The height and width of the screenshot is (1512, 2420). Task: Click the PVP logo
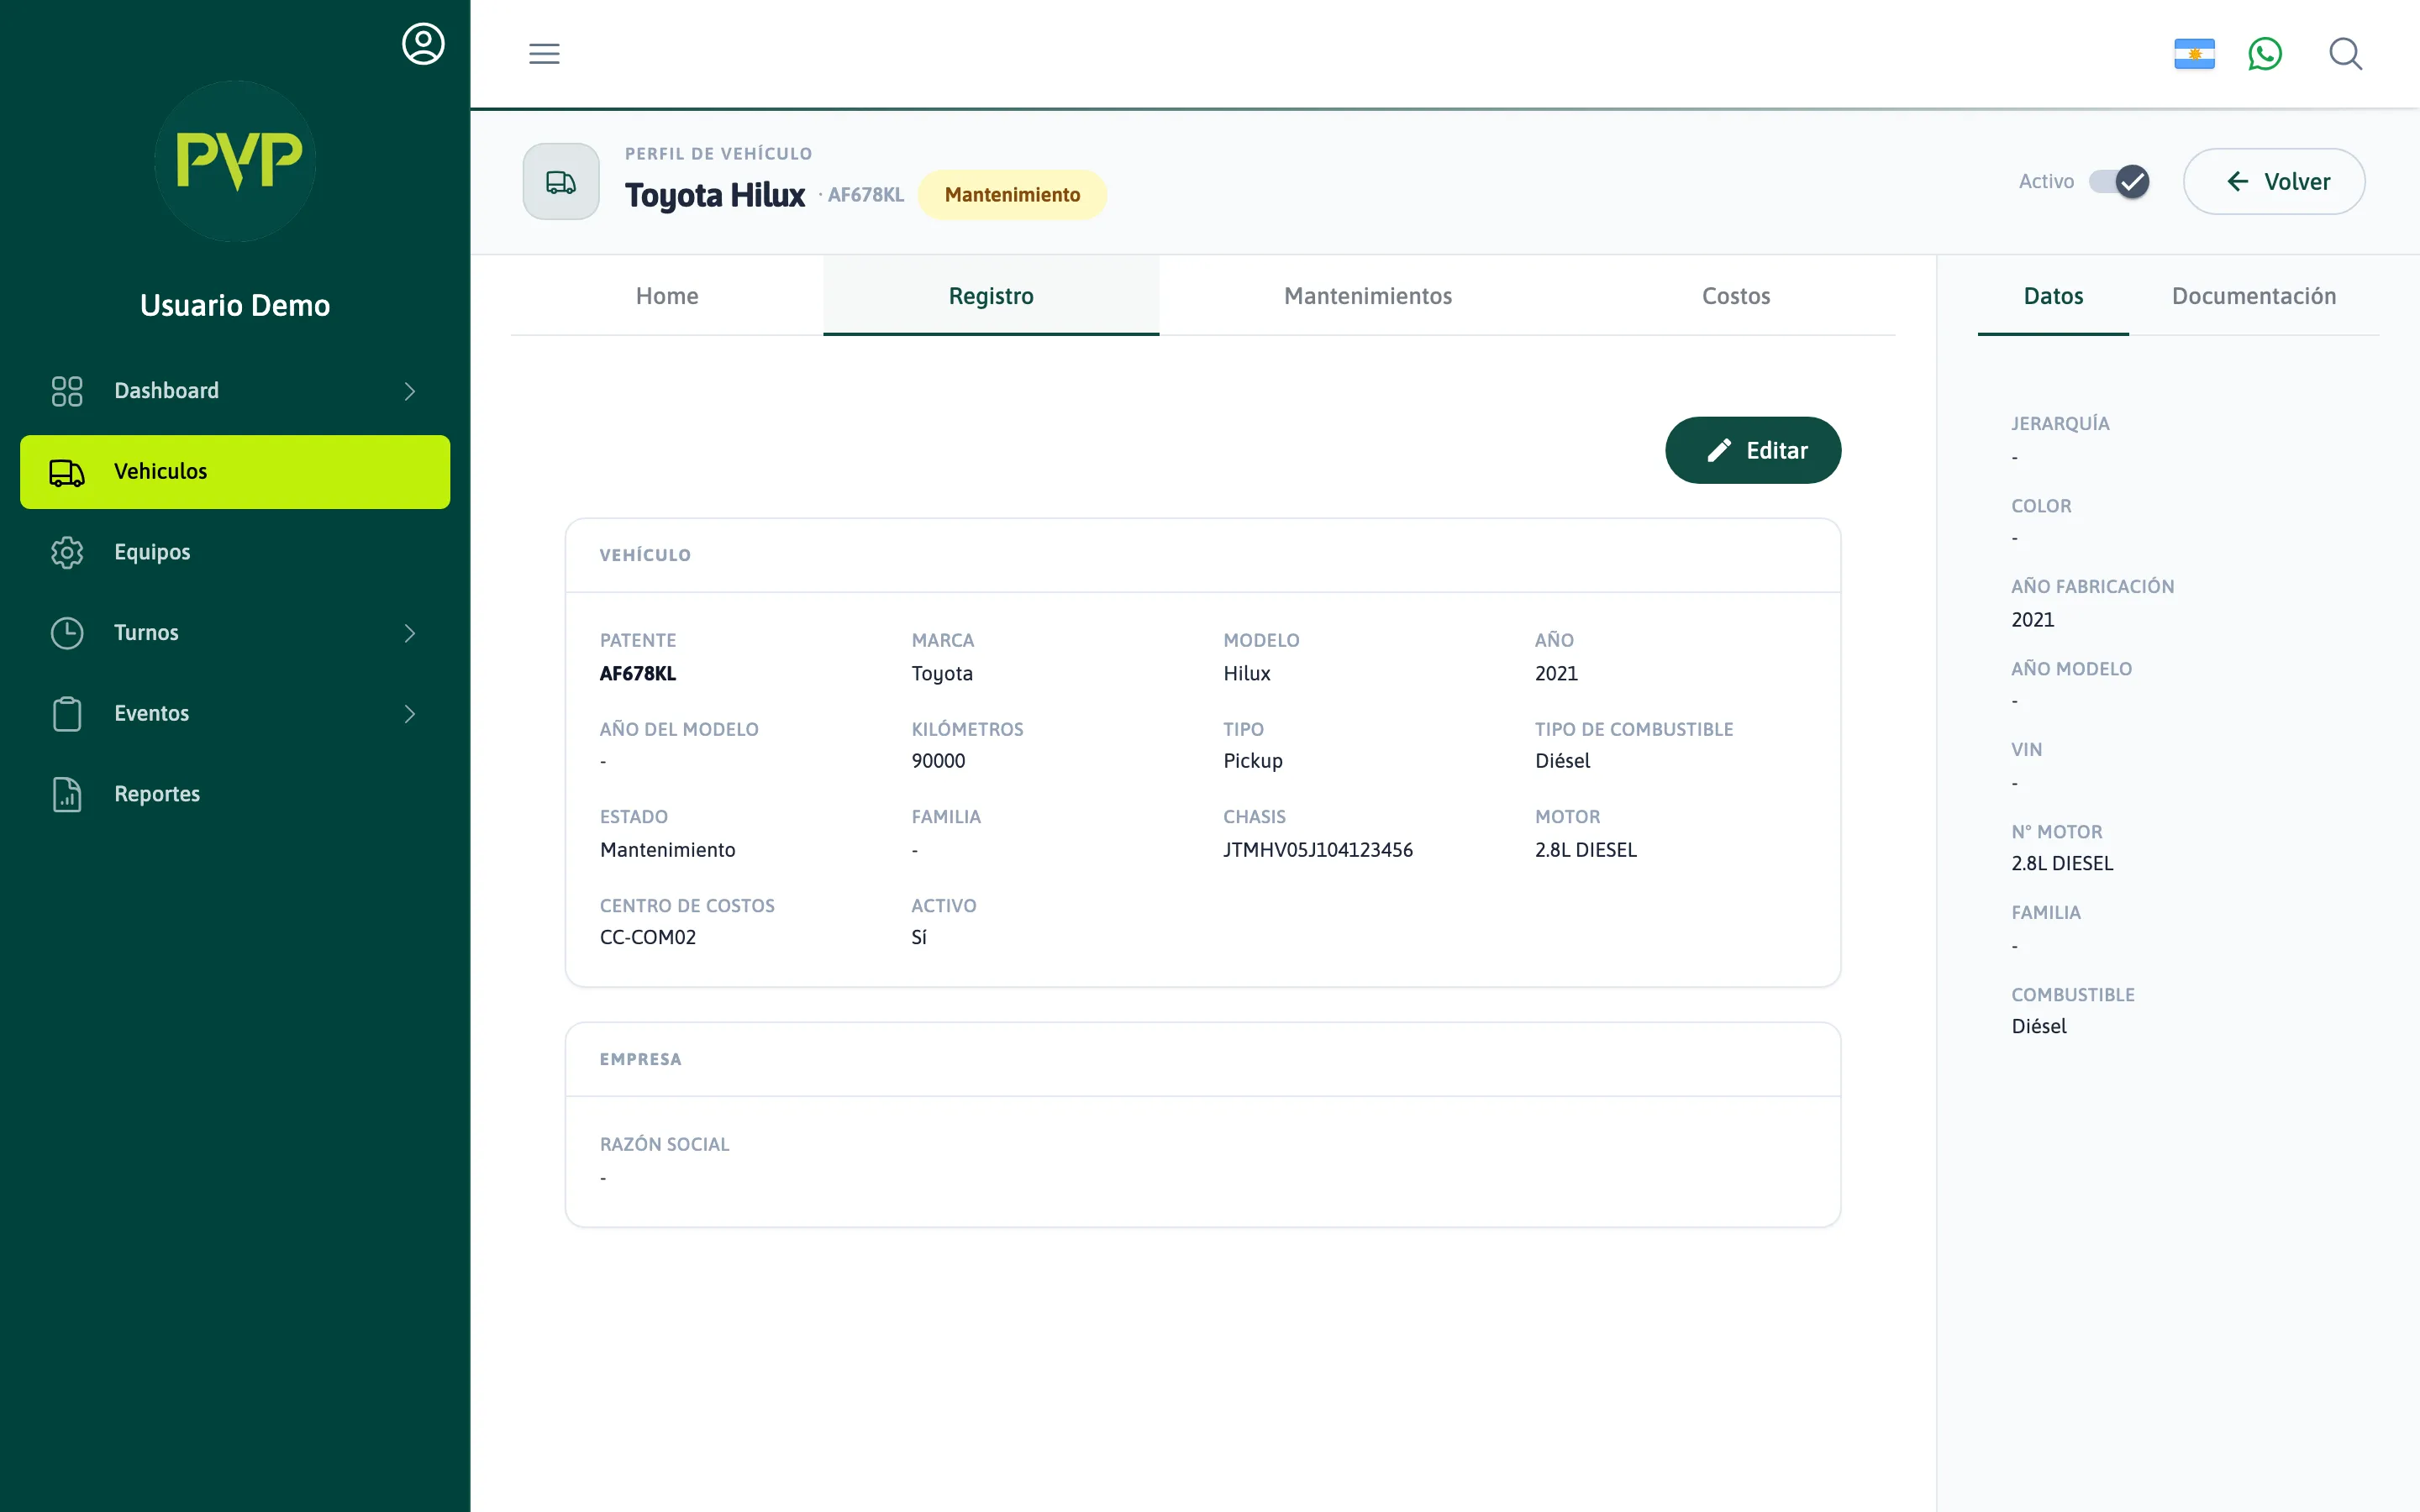[236, 161]
